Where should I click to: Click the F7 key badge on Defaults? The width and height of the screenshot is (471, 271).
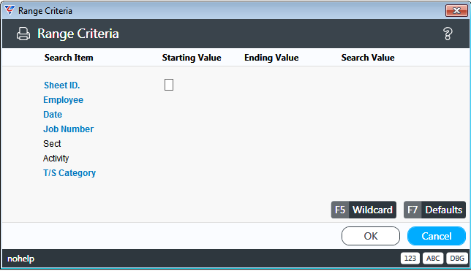412,210
